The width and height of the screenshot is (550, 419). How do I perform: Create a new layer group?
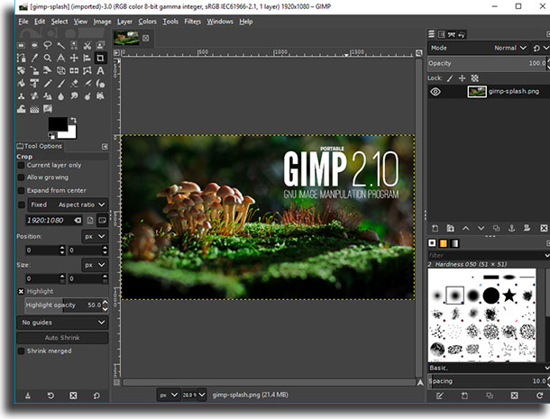[451, 228]
